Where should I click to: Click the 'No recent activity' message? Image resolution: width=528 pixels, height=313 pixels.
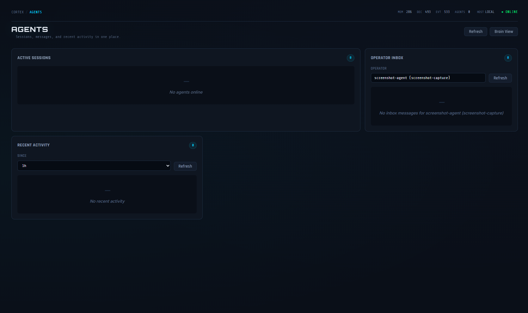tap(107, 201)
